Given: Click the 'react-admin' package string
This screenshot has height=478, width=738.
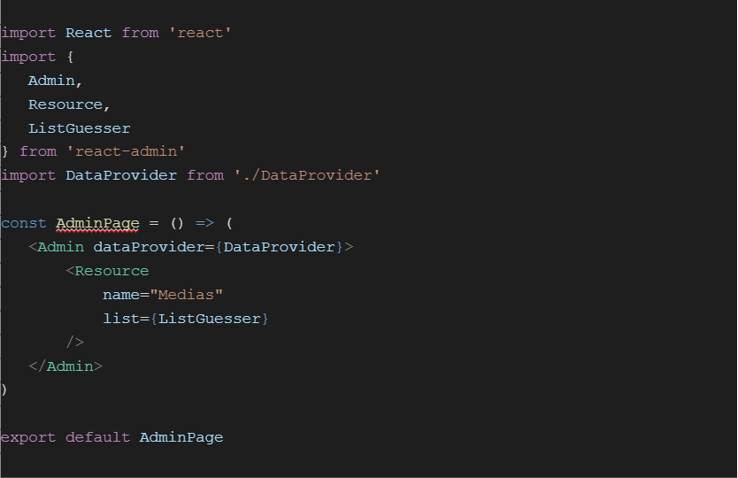Looking at the screenshot, I should tap(126, 151).
